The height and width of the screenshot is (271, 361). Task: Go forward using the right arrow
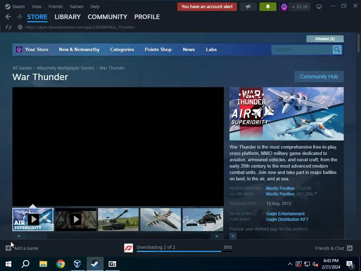pos(19,17)
